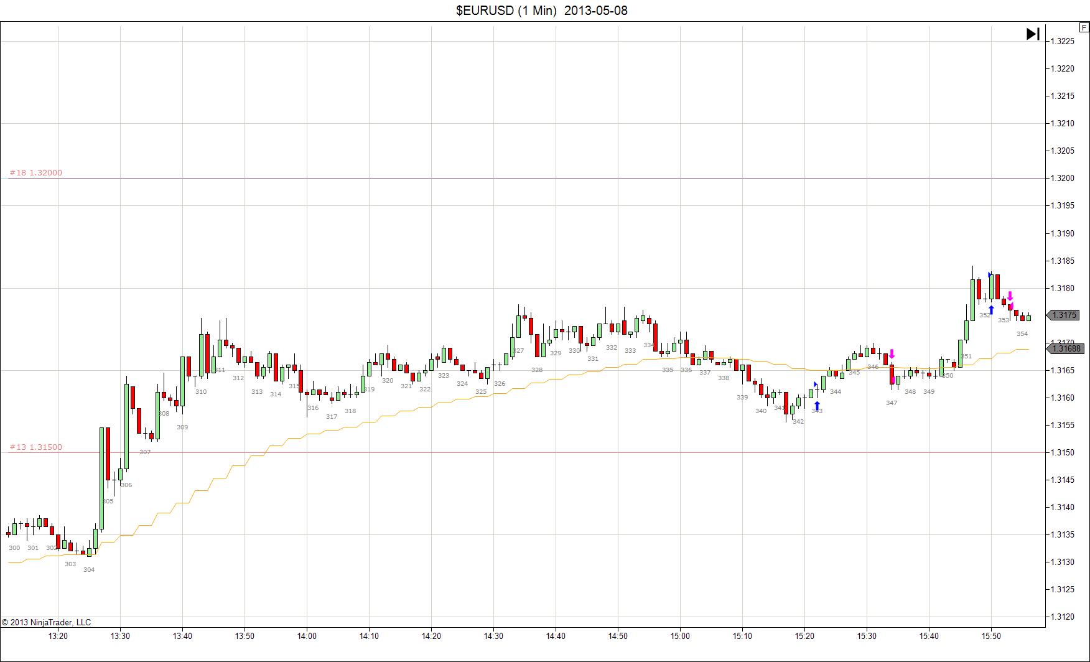Click the NinjaTrader, LLC copyright text

click(x=46, y=622)
